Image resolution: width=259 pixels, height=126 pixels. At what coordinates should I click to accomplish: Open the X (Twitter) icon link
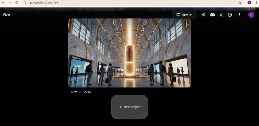point(221,15)
